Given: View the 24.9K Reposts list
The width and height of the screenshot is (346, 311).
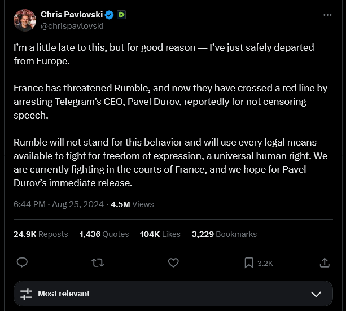Looking at the screenshot, I should [x=41, y=234].
